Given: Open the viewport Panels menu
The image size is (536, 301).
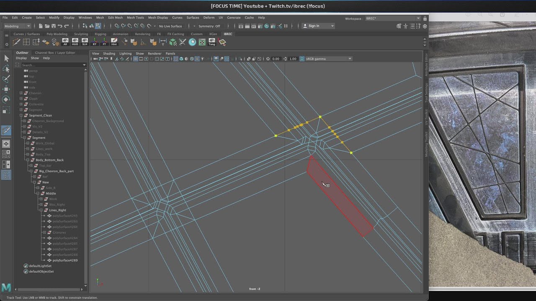Looking at the screenshot, I should coord(170,54).
